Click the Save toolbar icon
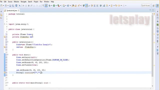The width and height of the screenshot is (160, 90). pyautogui.click(x=10, y=5)
